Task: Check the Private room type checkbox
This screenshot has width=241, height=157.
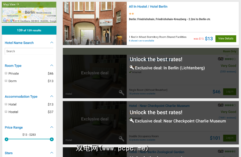Action: coord(6,73)
